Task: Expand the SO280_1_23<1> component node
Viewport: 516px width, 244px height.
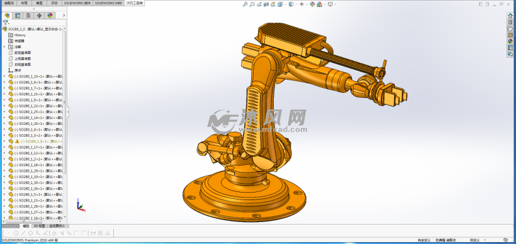Action: point(4,76)
